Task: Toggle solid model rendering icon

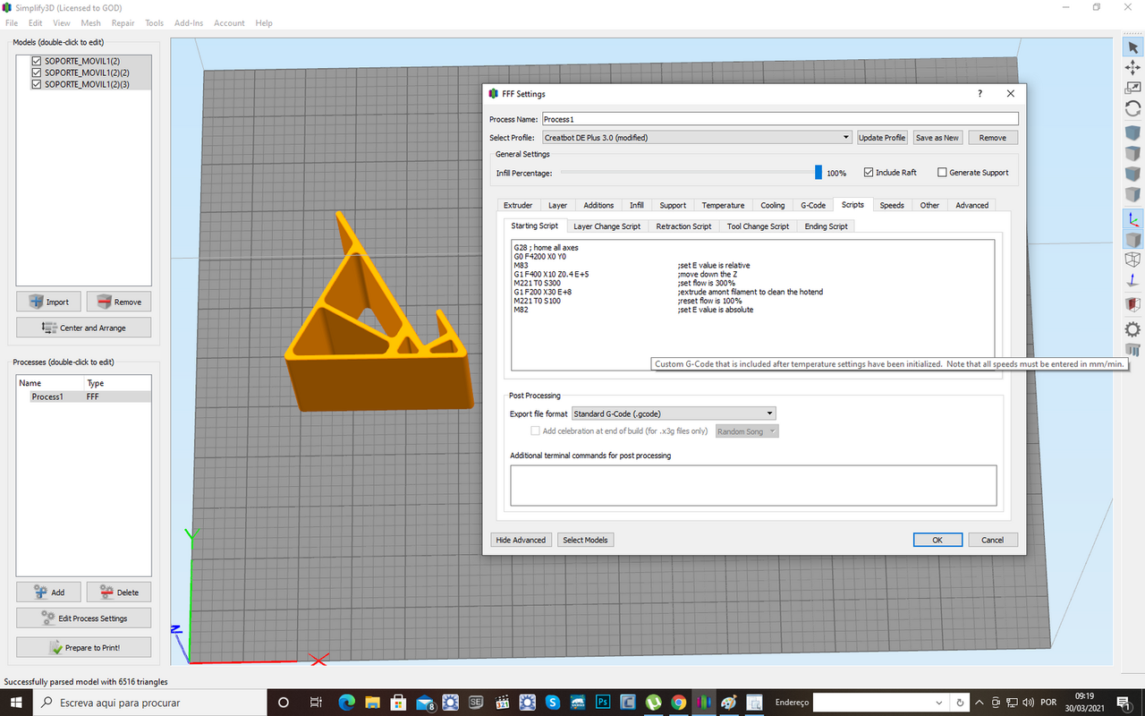Action: tap(1132, 239)
